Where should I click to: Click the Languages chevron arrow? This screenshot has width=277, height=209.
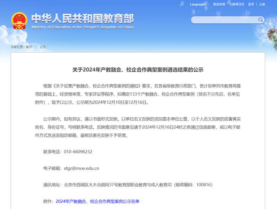(x=208, y=5)
